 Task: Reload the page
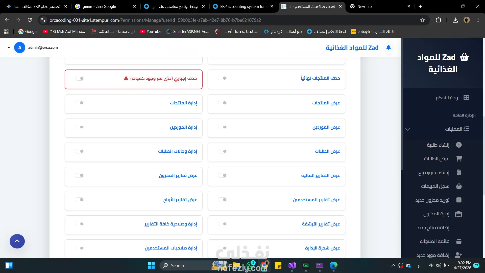(x=30, y=20)
